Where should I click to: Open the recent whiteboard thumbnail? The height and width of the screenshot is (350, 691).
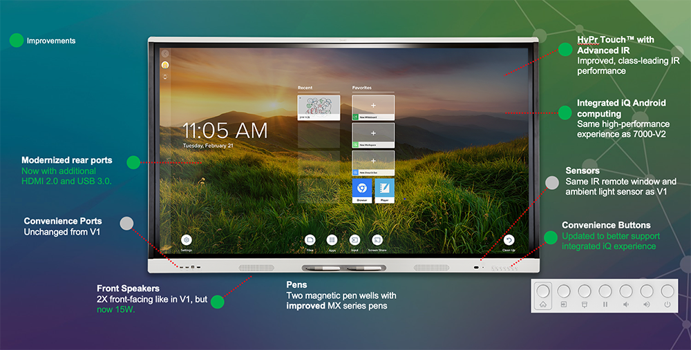pos(319,108)
